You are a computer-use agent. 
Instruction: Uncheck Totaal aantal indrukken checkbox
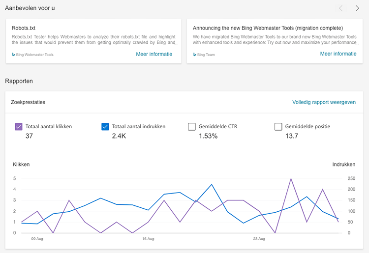click(105, 127)
